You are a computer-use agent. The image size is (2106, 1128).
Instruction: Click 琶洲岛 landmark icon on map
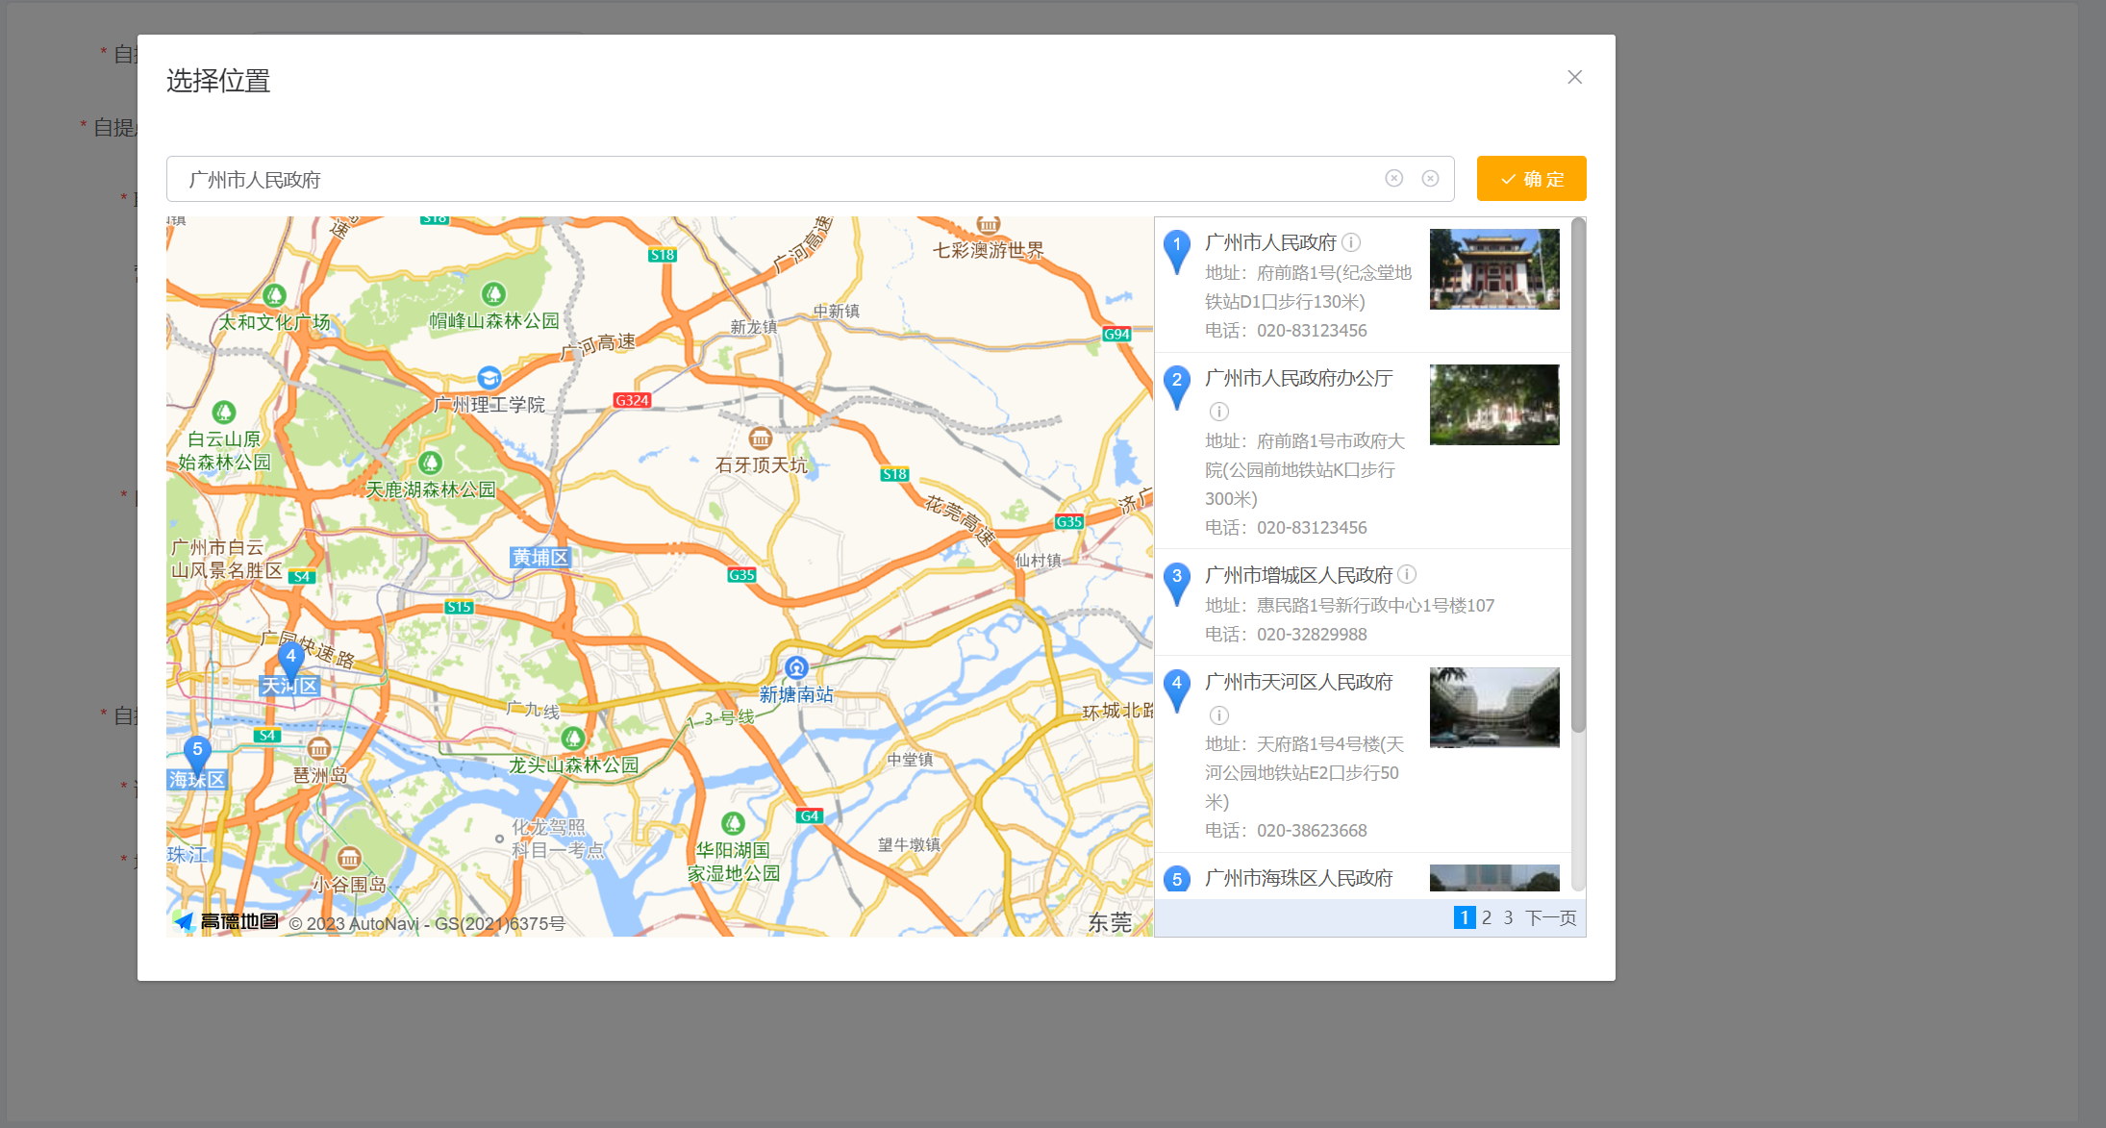click(x=319, y=748)
